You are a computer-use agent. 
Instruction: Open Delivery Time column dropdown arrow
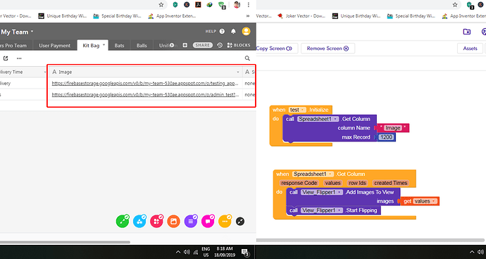pos(45,72)
